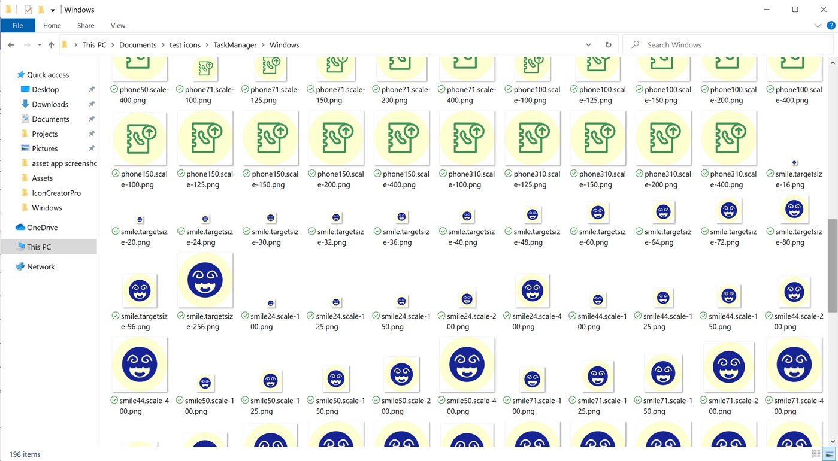Open Downloads in the navigation pane
Viewport: 838px width, 461px height.
pyautogui.click(x=50, y=104)
